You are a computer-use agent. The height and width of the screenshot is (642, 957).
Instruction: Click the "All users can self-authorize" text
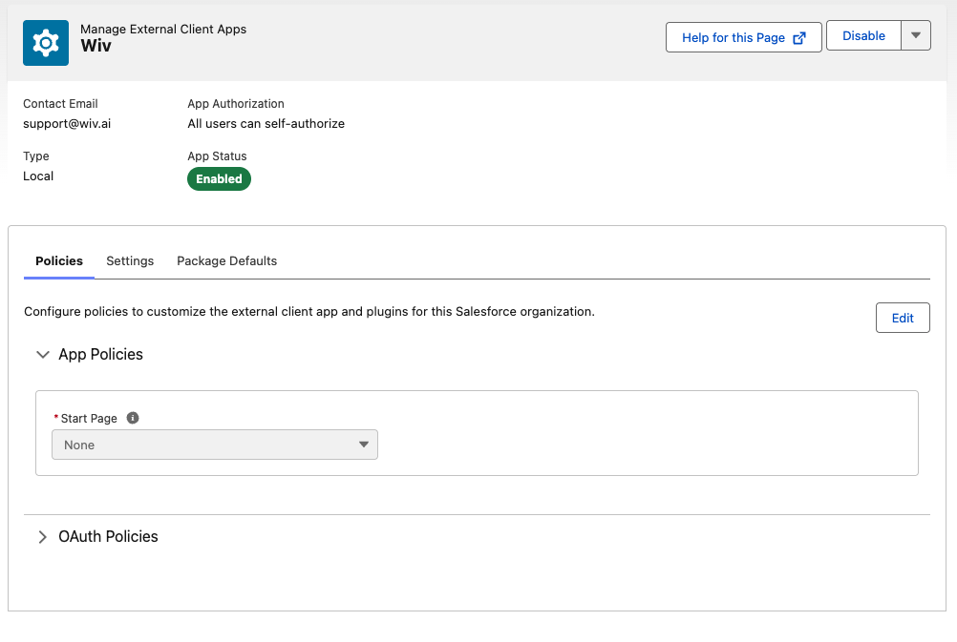[x=266, y=124]
